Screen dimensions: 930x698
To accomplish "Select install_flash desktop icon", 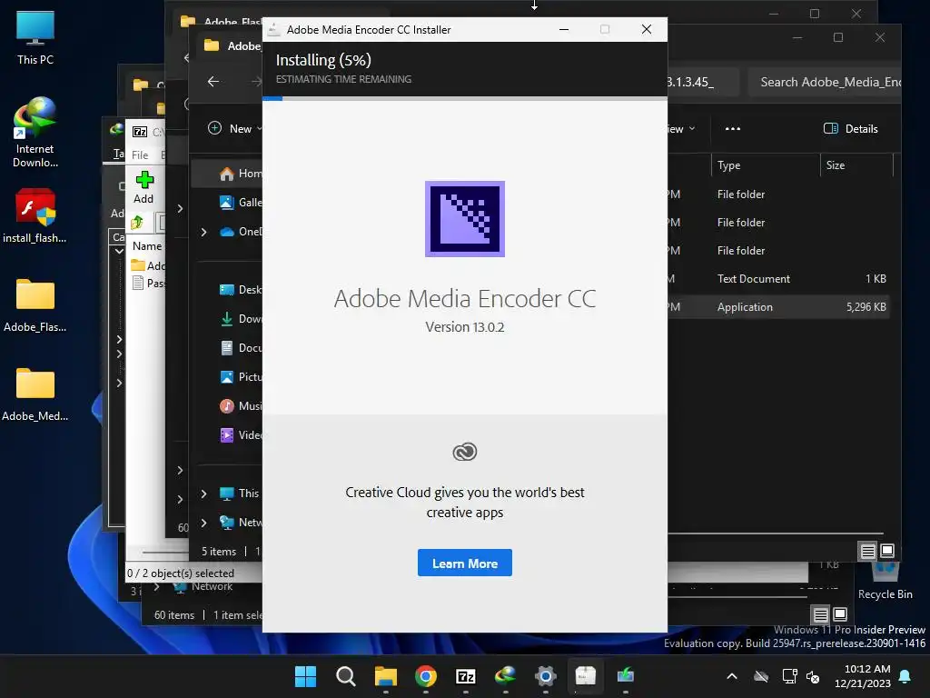I will [35, 216].
